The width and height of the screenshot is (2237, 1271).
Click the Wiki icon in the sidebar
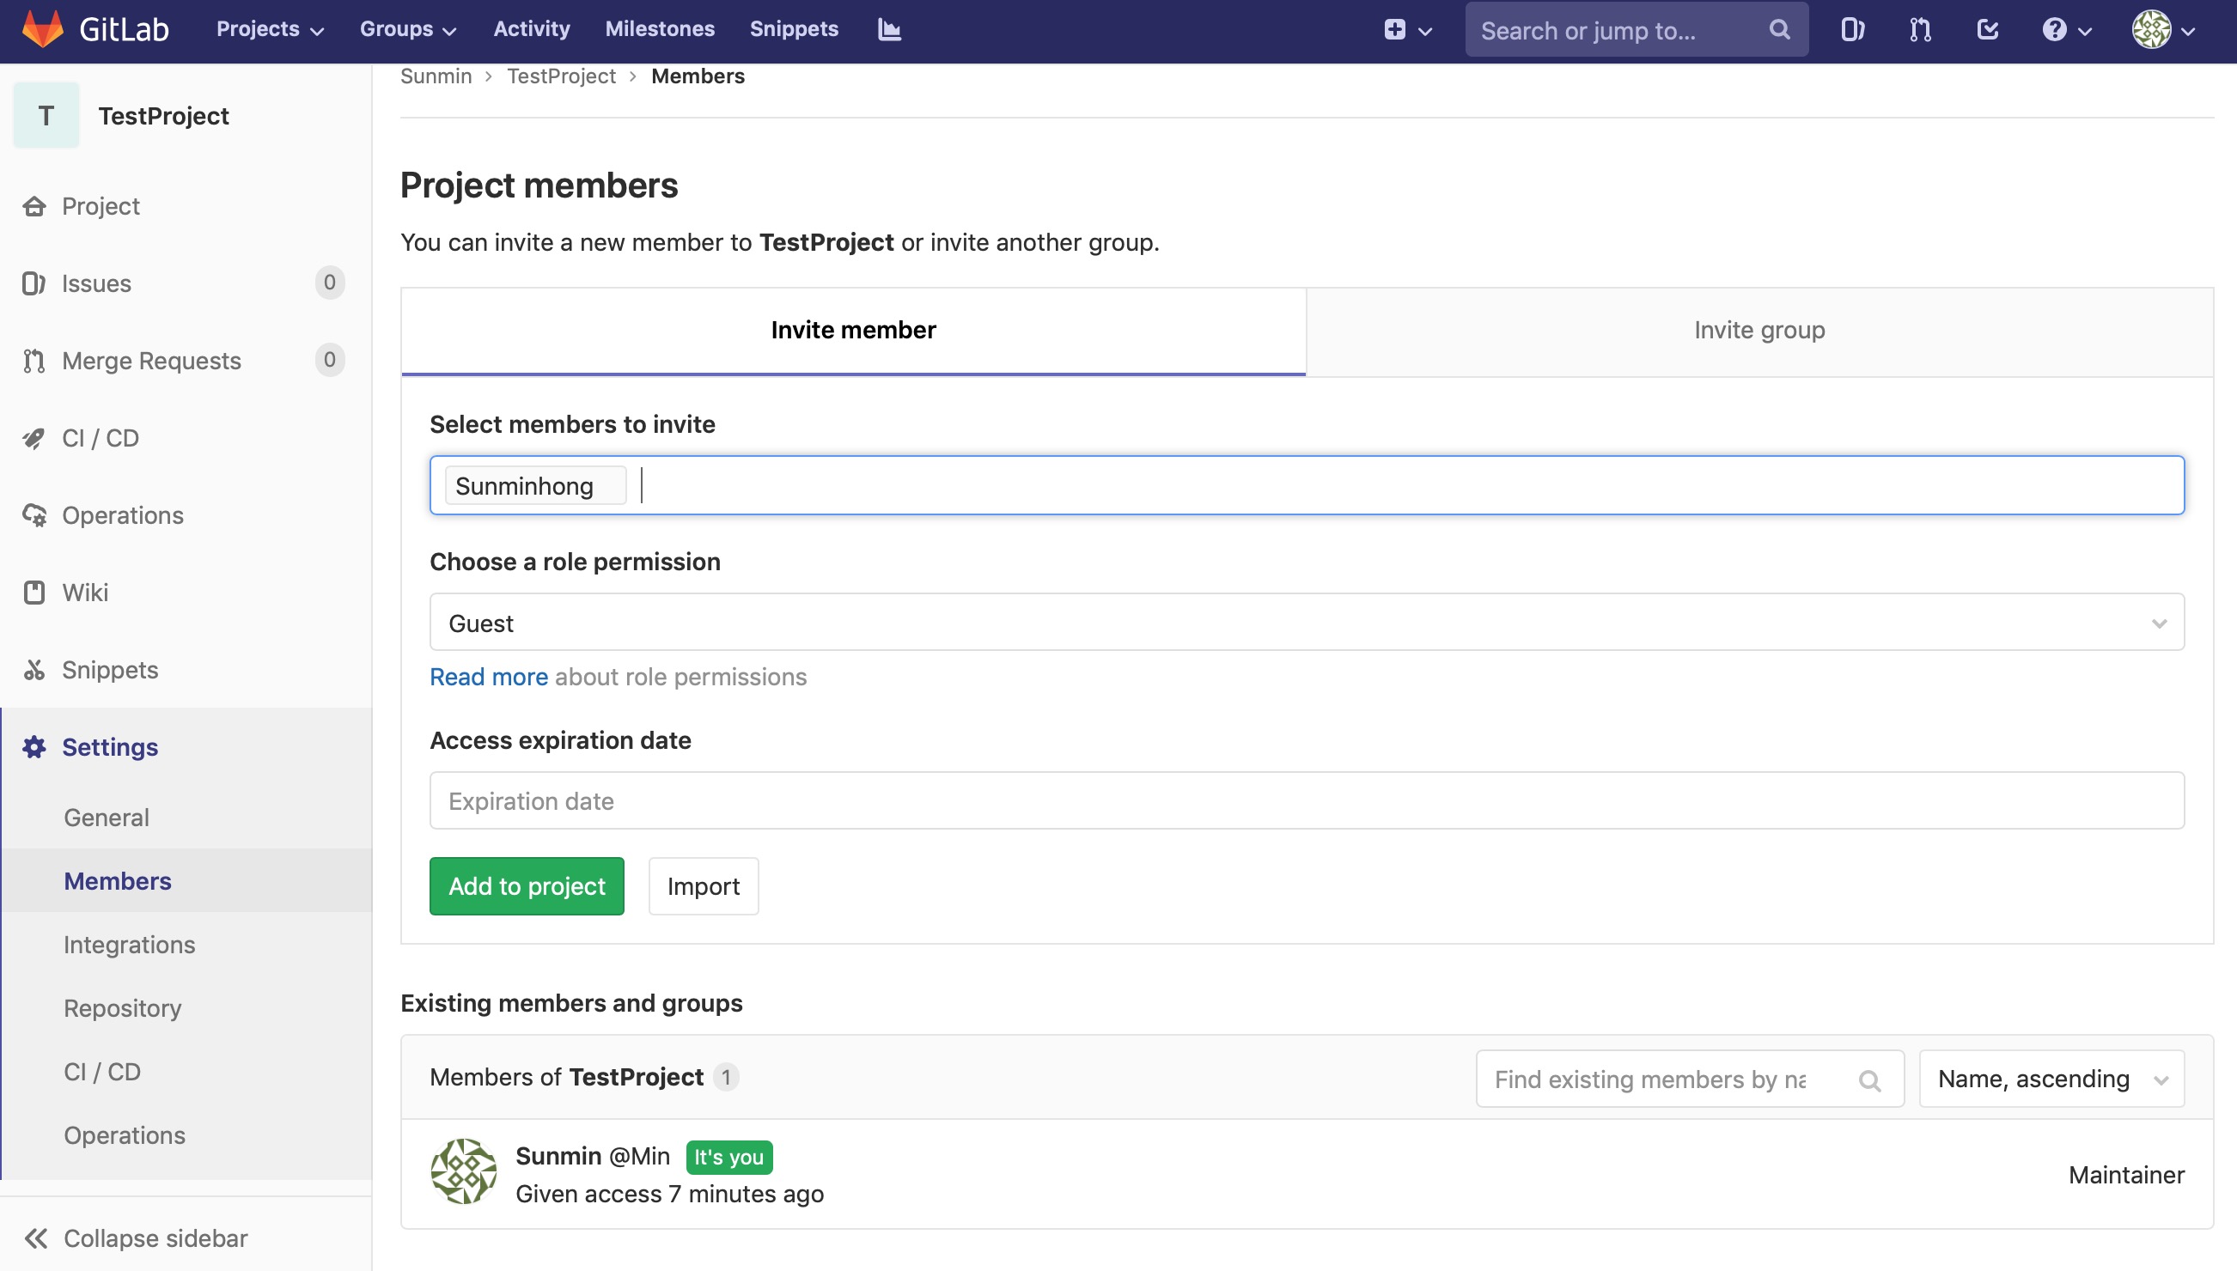pyautogui.click(x=34, y=592)
